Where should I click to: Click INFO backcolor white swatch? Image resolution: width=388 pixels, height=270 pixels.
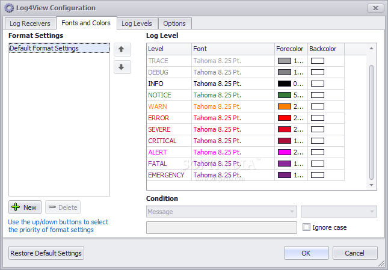[x=318, y=84]
